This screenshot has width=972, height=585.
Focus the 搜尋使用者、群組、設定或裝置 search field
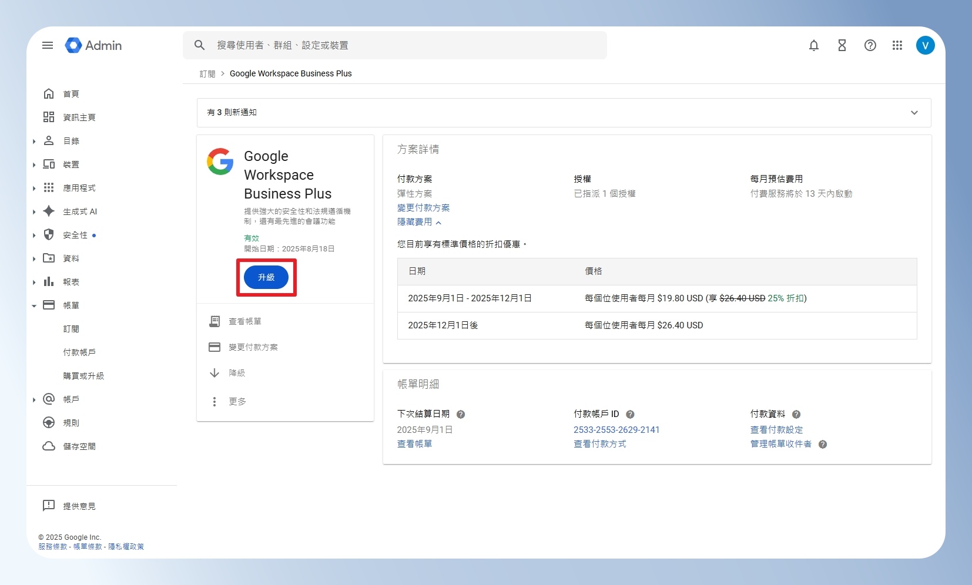pos(395,45)
